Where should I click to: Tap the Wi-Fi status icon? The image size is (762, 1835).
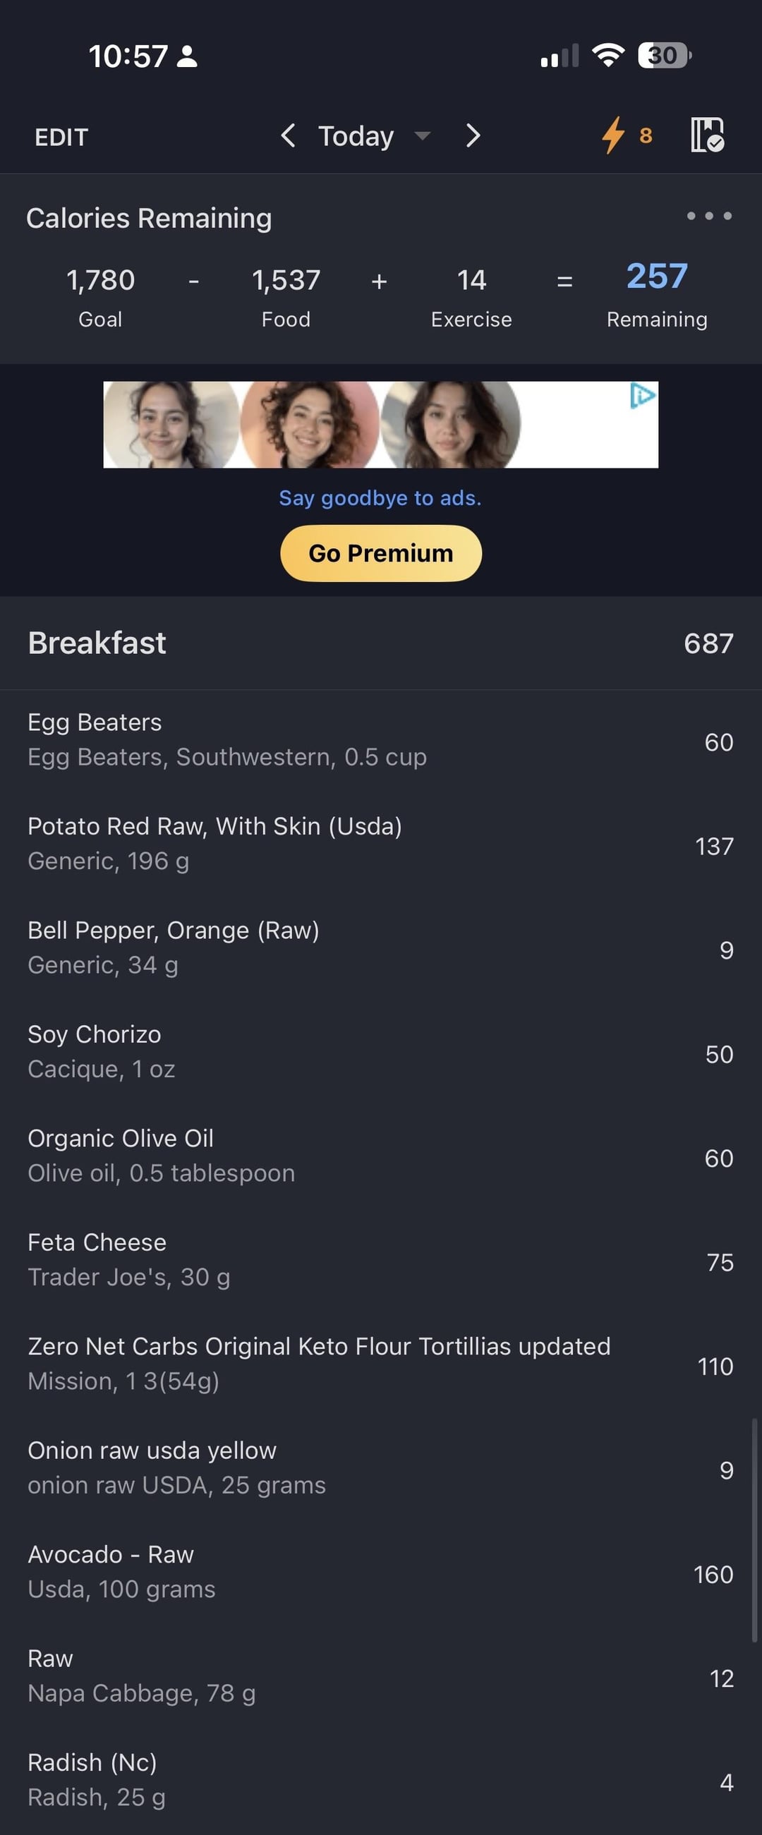(608, 56)
